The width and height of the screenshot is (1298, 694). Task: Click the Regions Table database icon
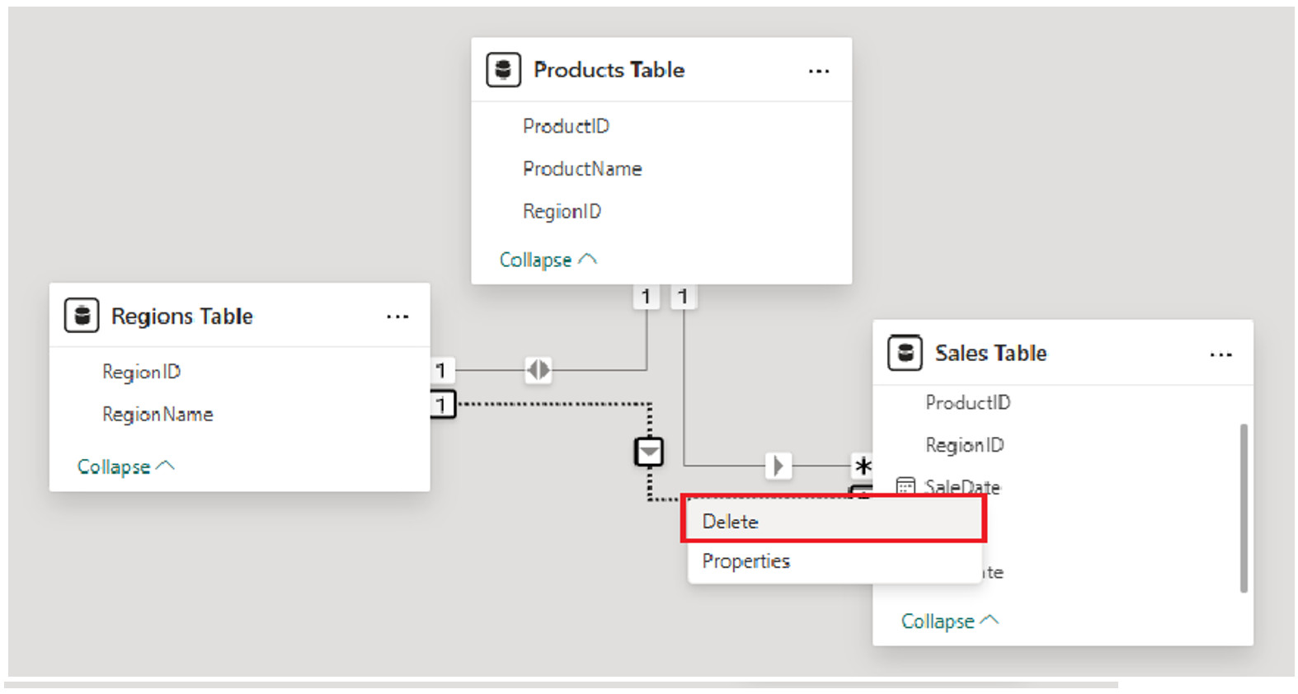[x=82, y=316]
